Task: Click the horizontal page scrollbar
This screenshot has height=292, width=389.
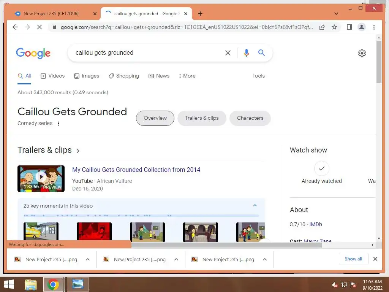Action: (226, 245)
